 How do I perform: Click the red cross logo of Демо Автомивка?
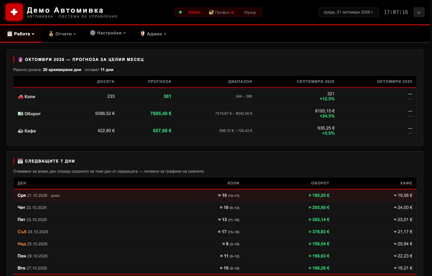[x=14, y=12]
